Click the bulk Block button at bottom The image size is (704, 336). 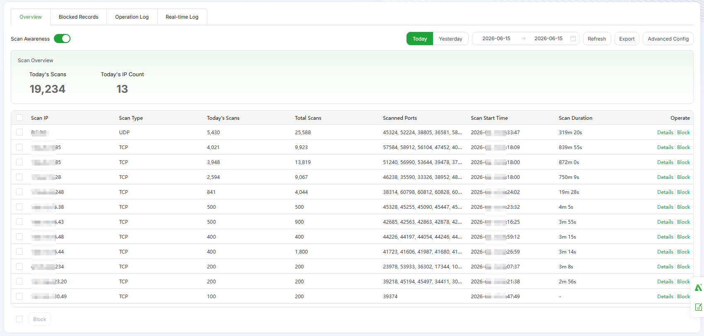(39, 319)
